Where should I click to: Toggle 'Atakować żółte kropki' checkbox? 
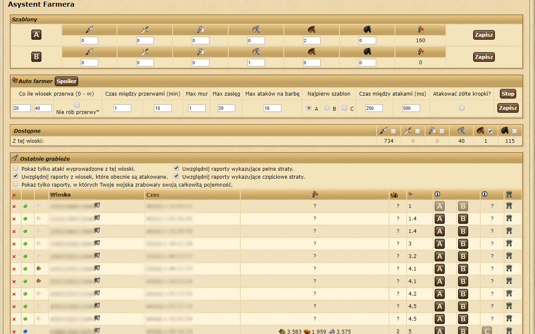[462, 108]
